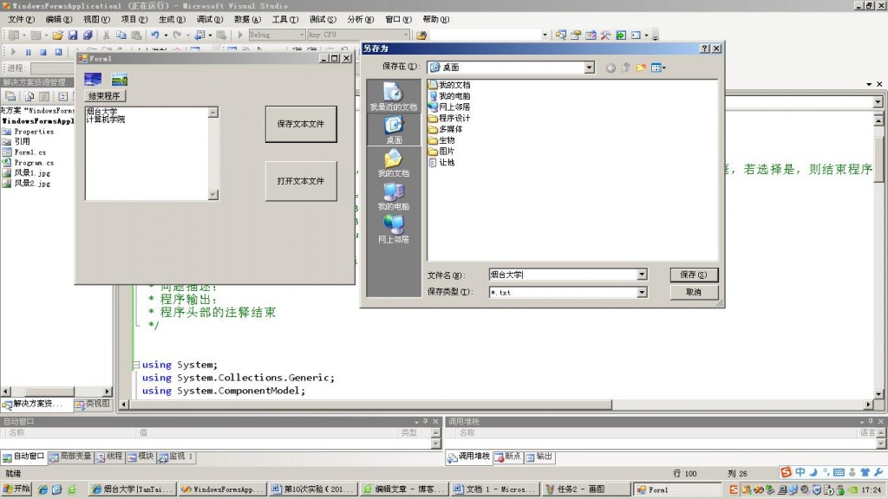Open Solution Explorer via its toolbar icon
Image resolution: width=888 pixels, height=499 pixels.
(x=561, y=35)
